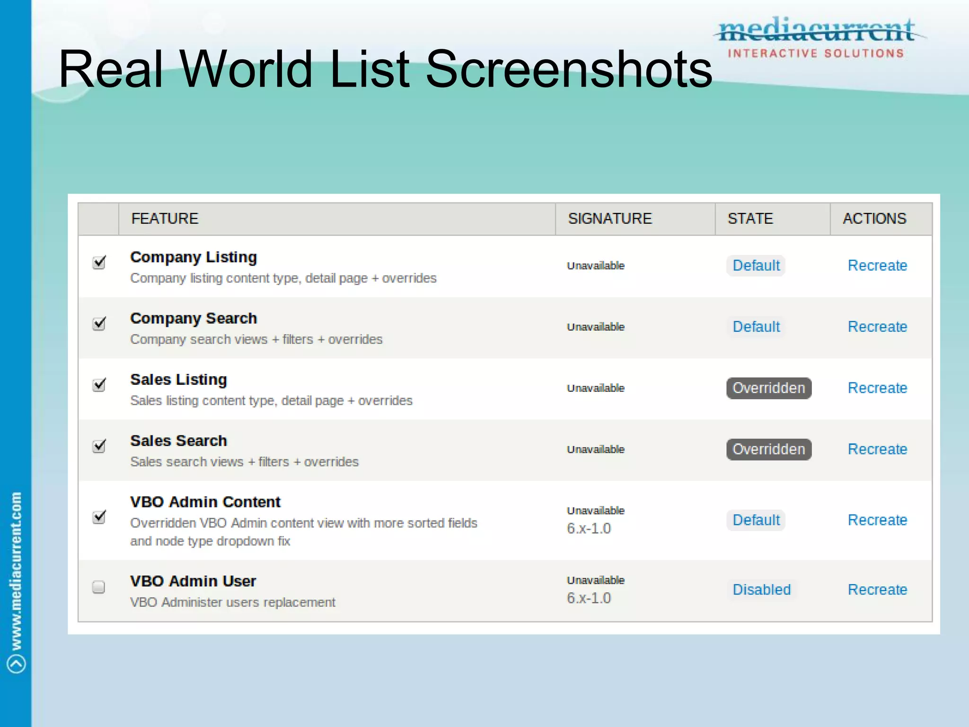Click the 6.x-1.0 version for VBO Admin Content

click(x=589, y=529)
